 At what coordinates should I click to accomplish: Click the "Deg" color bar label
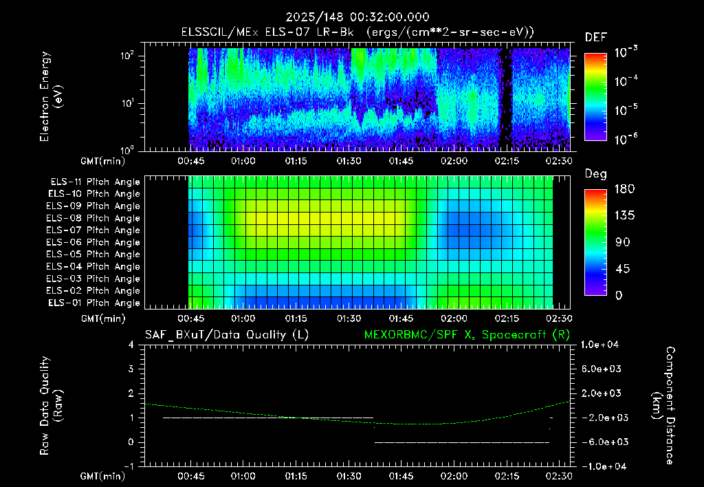click(595, 174)
